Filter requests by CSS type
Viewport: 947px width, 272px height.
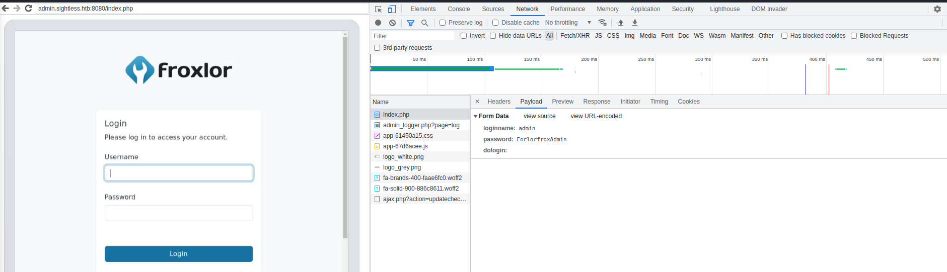(613, 36)
